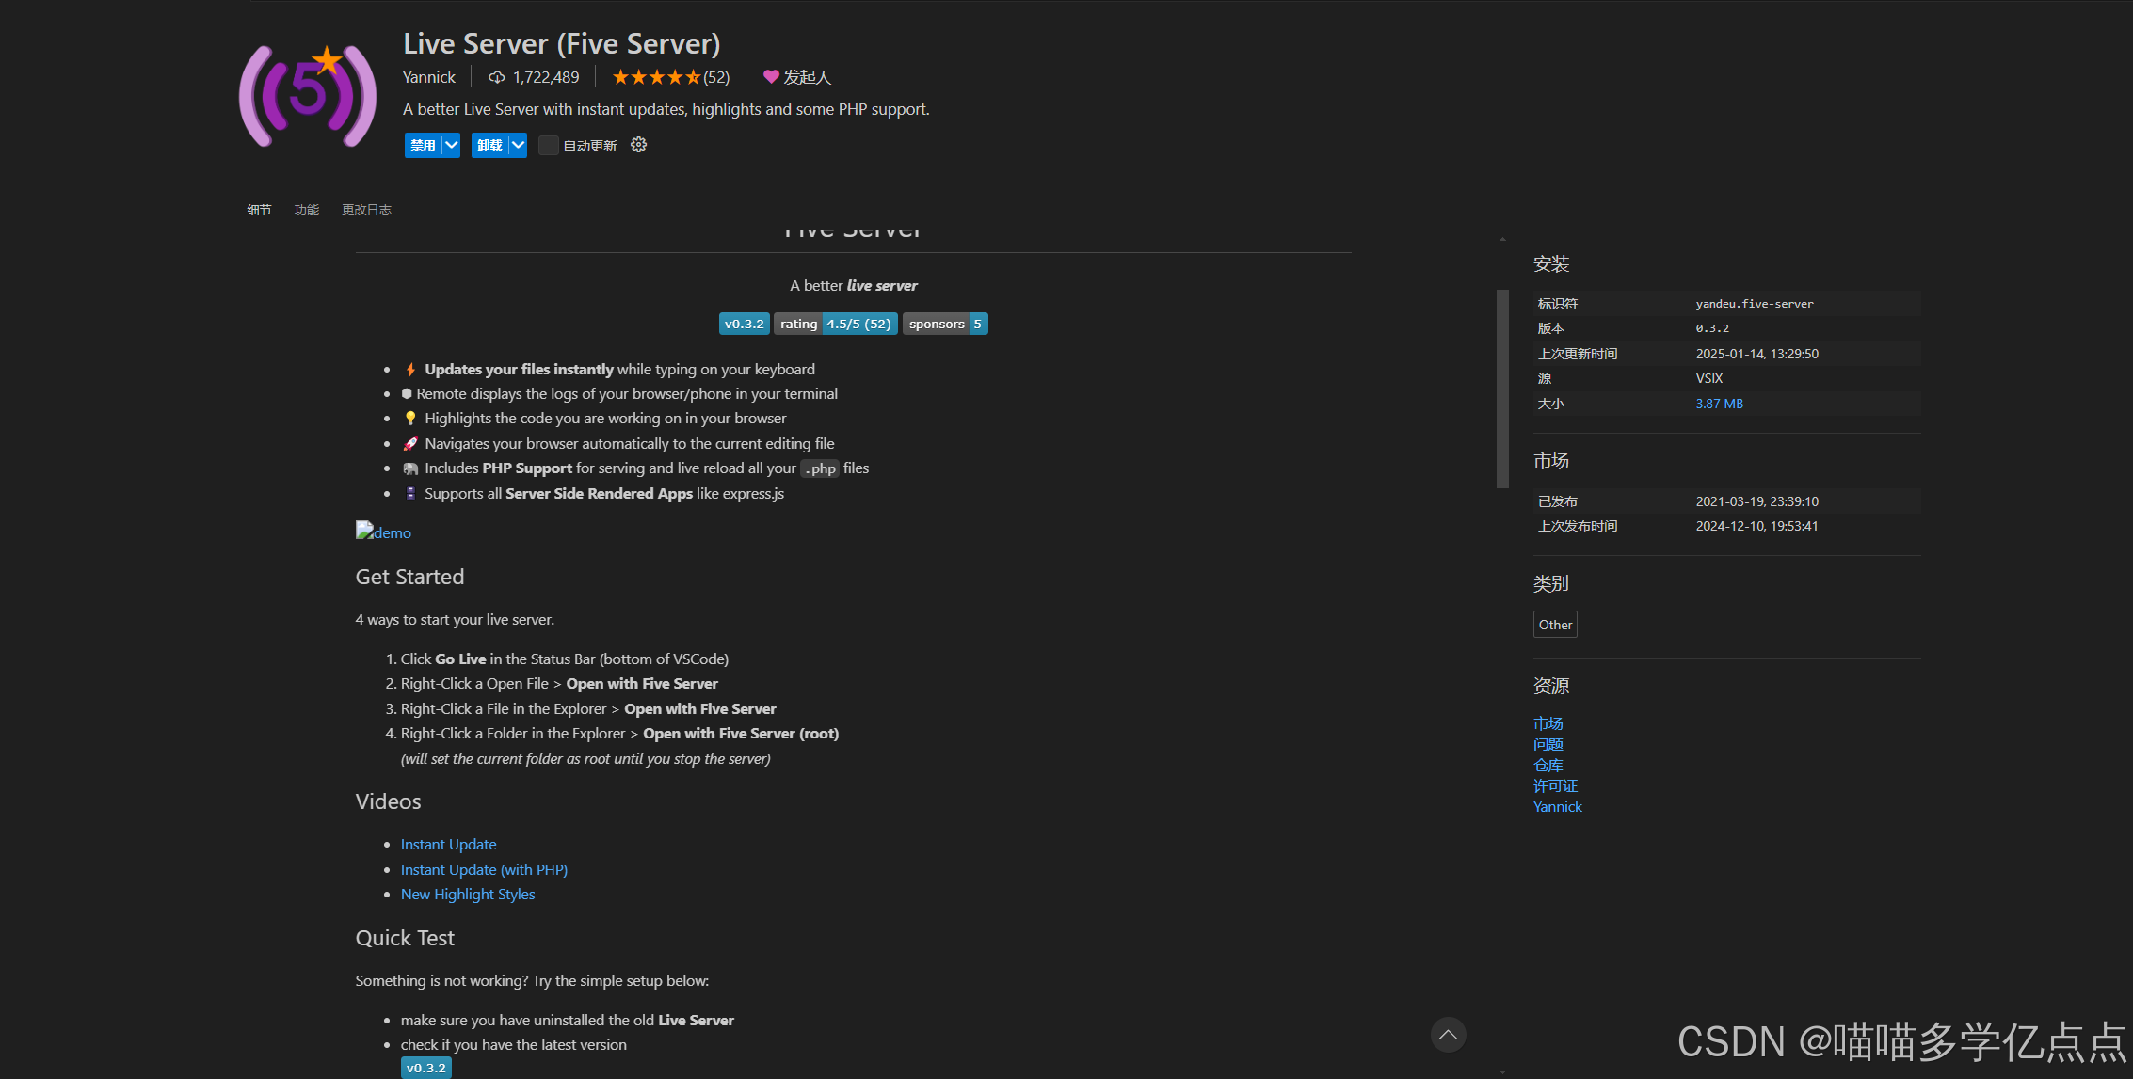
Task: Click the scrollbar down arrow of readme
Action: pos(1502,1071)
